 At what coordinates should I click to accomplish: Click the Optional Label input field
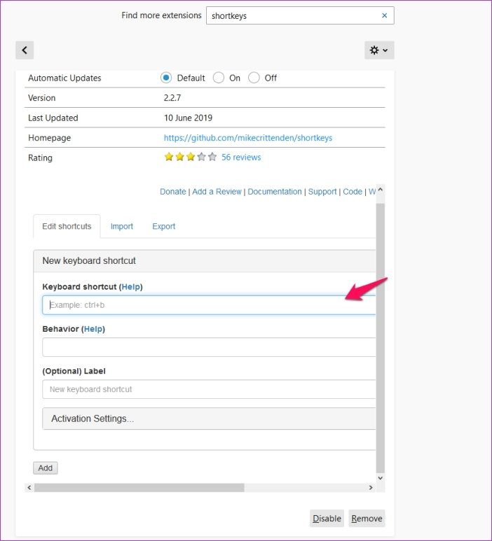pyautogui.click(x=209, y=390)
